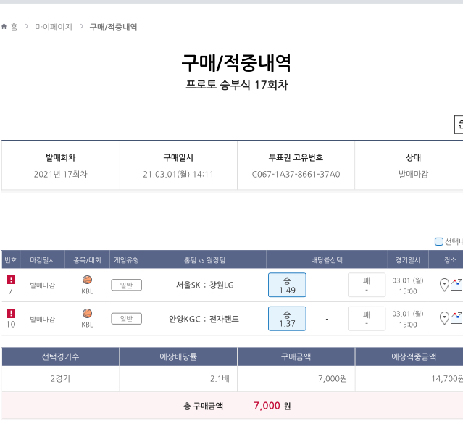
Task: Click the print icon at right edge
Action: 459,125
